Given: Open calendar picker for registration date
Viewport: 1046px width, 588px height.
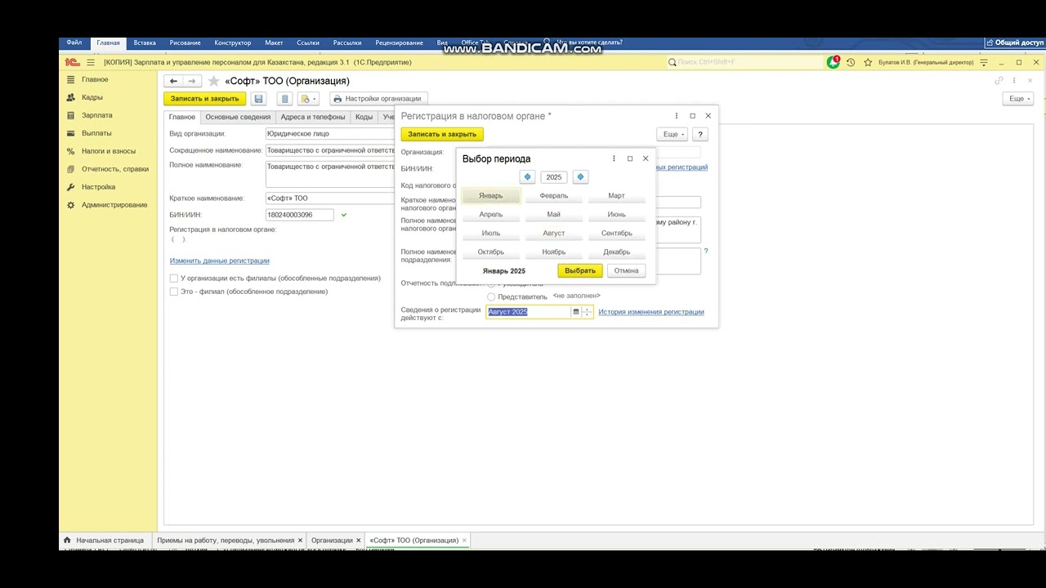Looking at the screenshot, I should (x=575, y=312).
